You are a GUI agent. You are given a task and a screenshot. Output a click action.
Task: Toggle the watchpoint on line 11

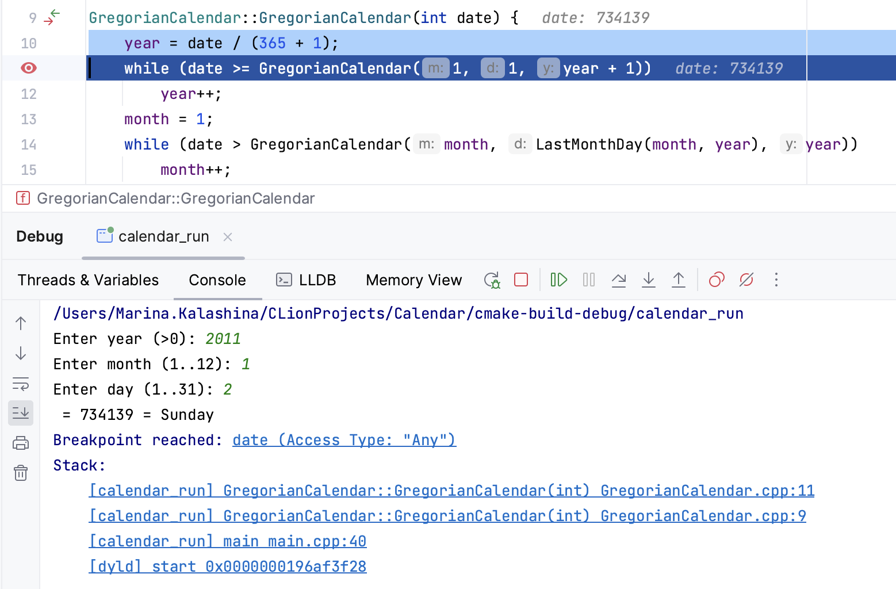pos(28,68)
